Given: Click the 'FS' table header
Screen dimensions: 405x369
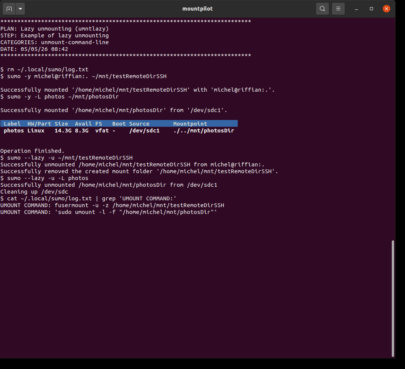Looking at the screenshot, I should (99, 124).
